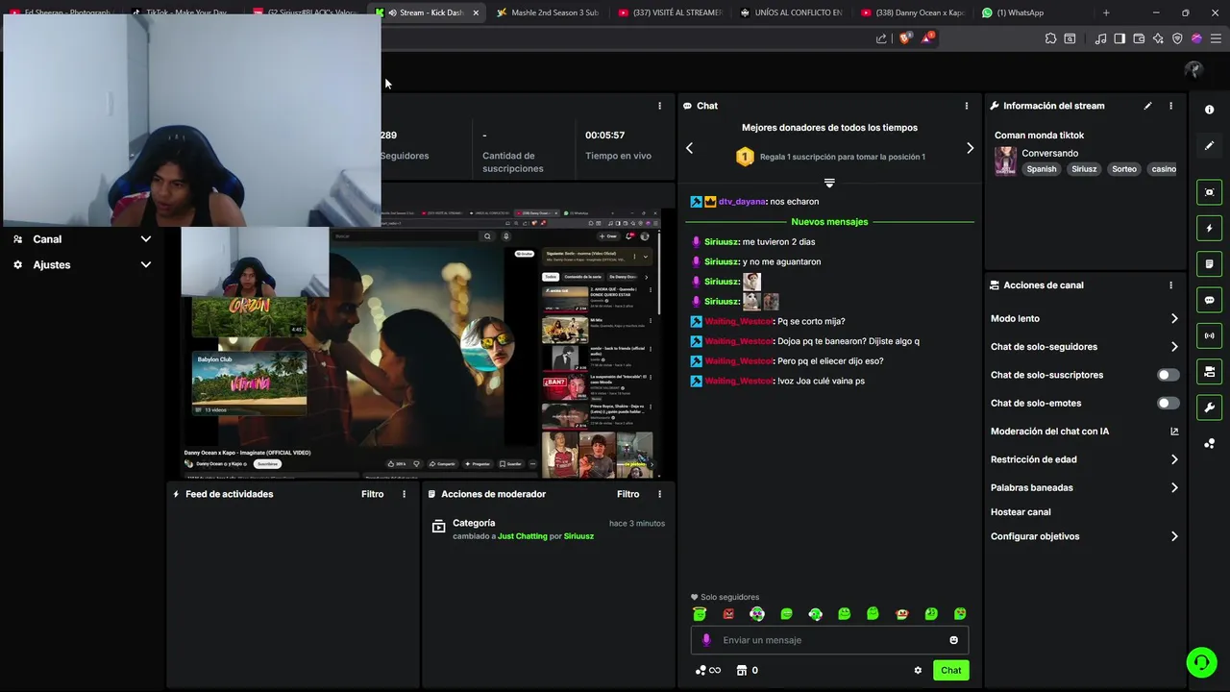The image size is (1230, 692).
Task: Open Información del stream options menu
Action: coord(1170,106)
